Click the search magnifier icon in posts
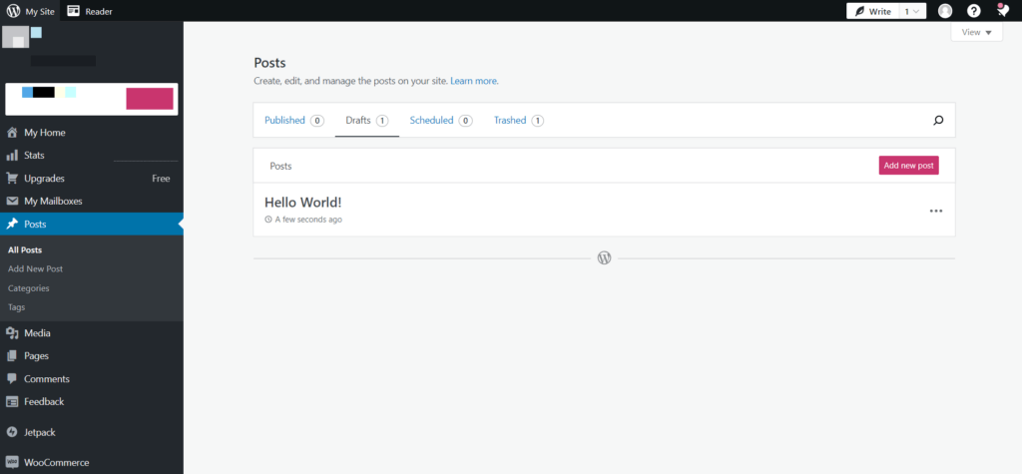This screenshot has width=1022, height=474. click(x=938, y=120)
